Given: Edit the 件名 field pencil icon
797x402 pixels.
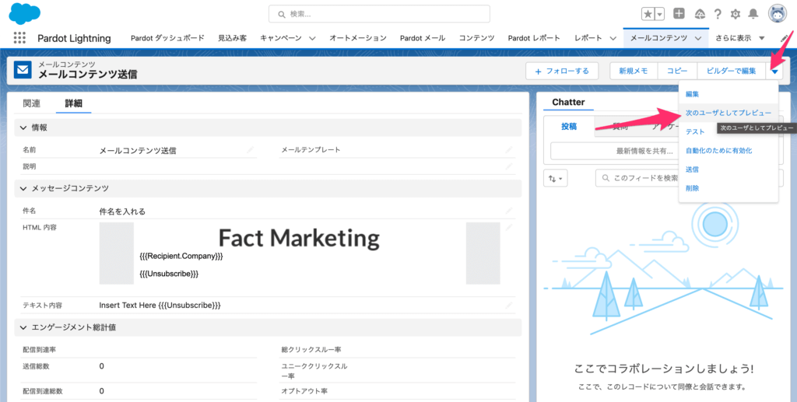Looking at the screenshot, I should (x=508, y=211).
